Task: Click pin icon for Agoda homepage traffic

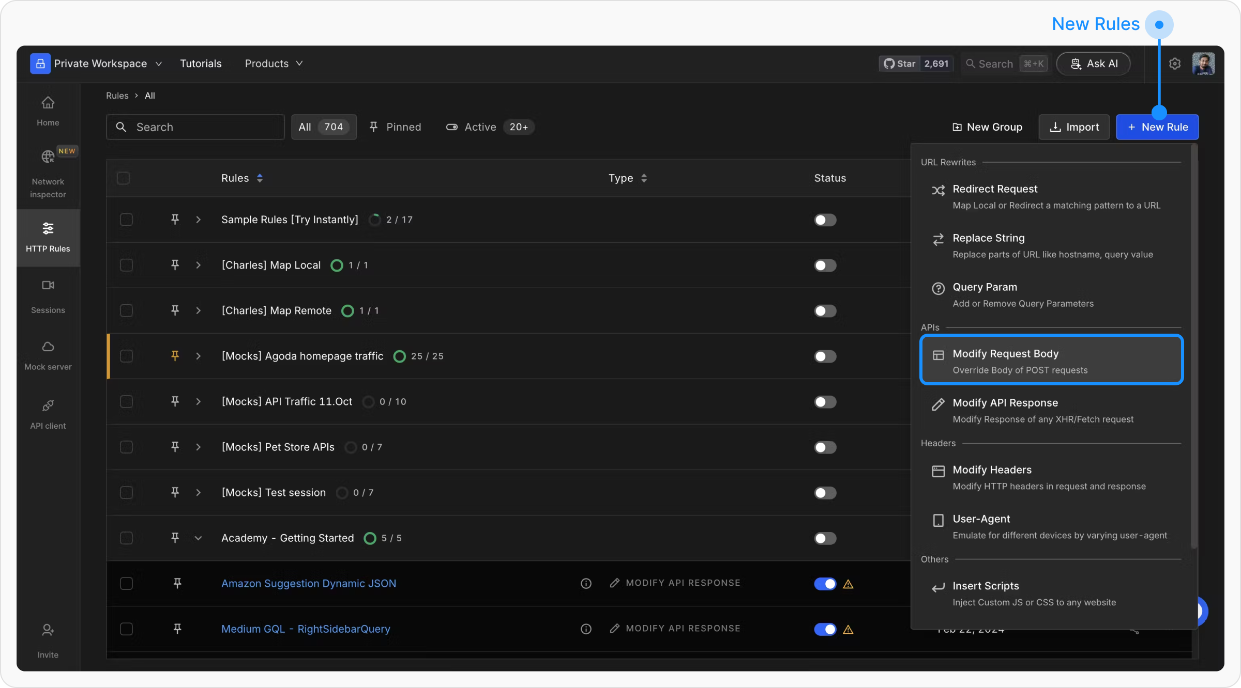Action: pos(175,356)
